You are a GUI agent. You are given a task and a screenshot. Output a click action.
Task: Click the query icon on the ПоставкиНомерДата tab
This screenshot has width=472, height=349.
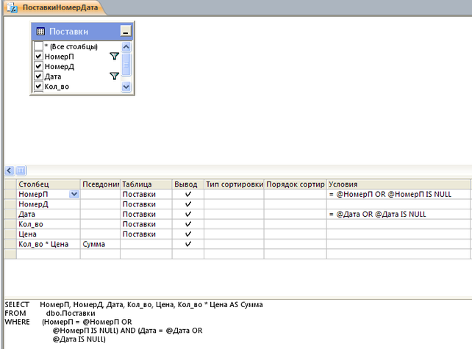click(x=10, y=7)
